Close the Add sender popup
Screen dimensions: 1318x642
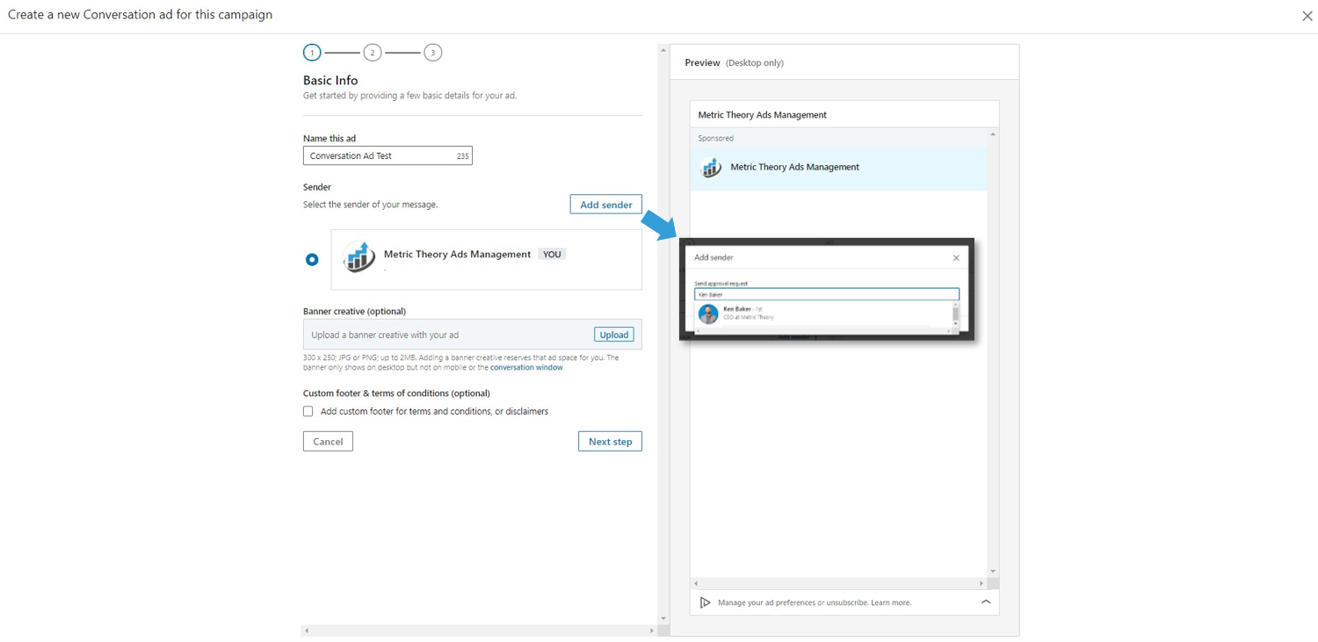(956, 257)
